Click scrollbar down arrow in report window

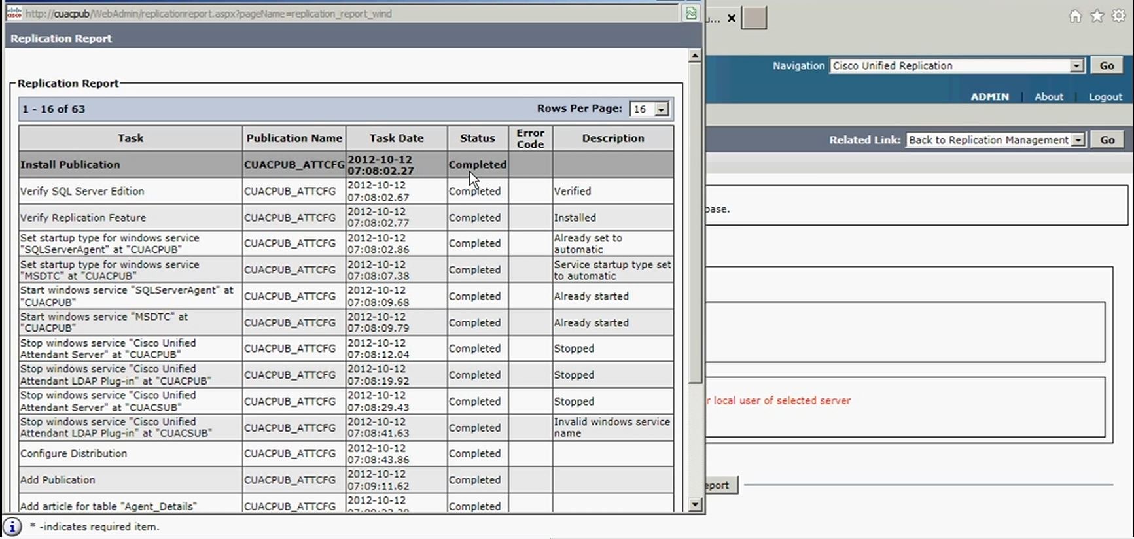[695, 505]
